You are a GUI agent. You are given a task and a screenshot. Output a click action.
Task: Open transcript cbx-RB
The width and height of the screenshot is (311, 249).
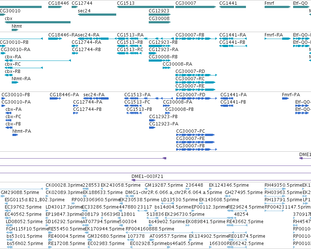click(13, 71)
